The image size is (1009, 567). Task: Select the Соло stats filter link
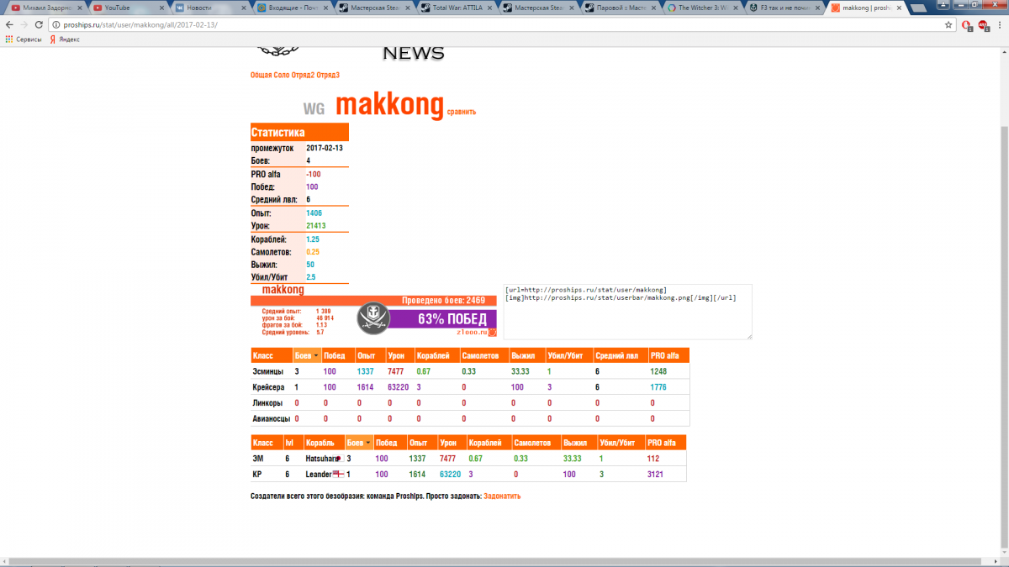tap(282, 75)
